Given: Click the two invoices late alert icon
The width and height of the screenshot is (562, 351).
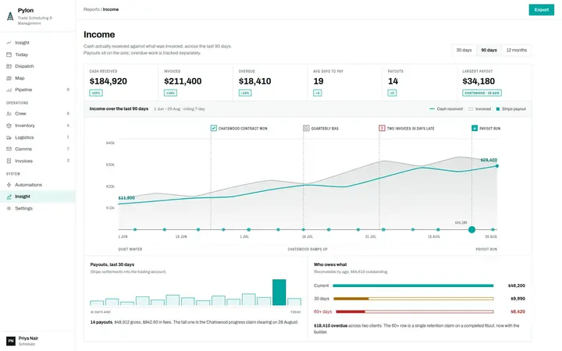Looking at the screenshot, I should pyautogui.click(x=382, y=128).
